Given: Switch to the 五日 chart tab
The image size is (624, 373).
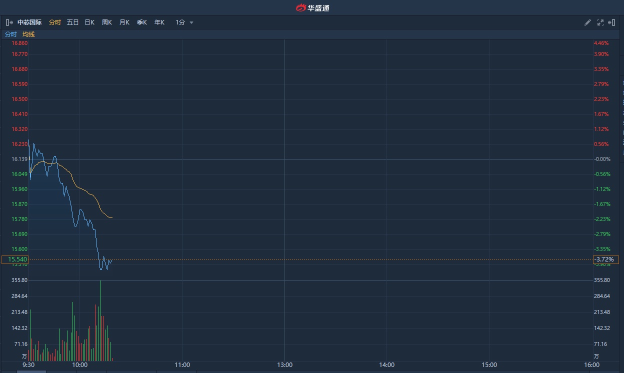Looking at the screenshot, I should (72, 22).
